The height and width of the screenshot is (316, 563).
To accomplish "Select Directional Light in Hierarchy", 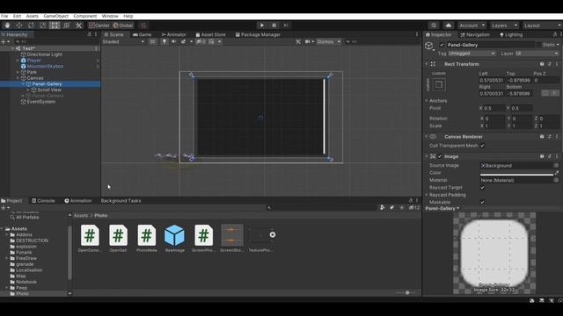I will coord(45,54).
